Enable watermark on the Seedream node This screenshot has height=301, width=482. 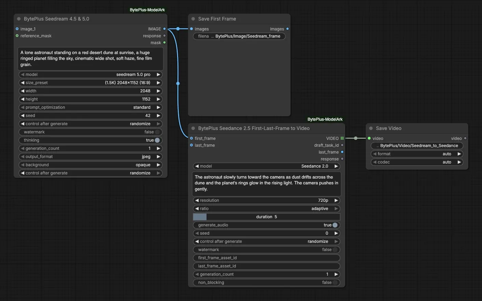coord(157,132)
